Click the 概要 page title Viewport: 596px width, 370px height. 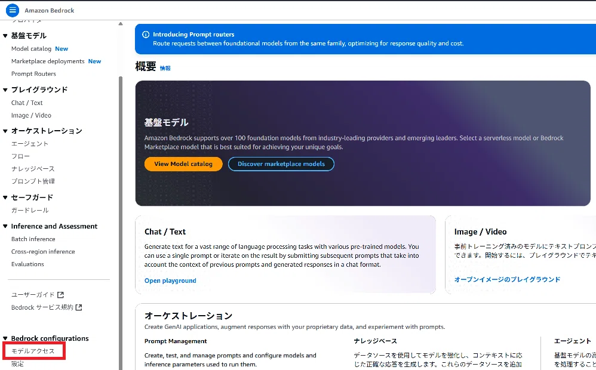[146, 66]
